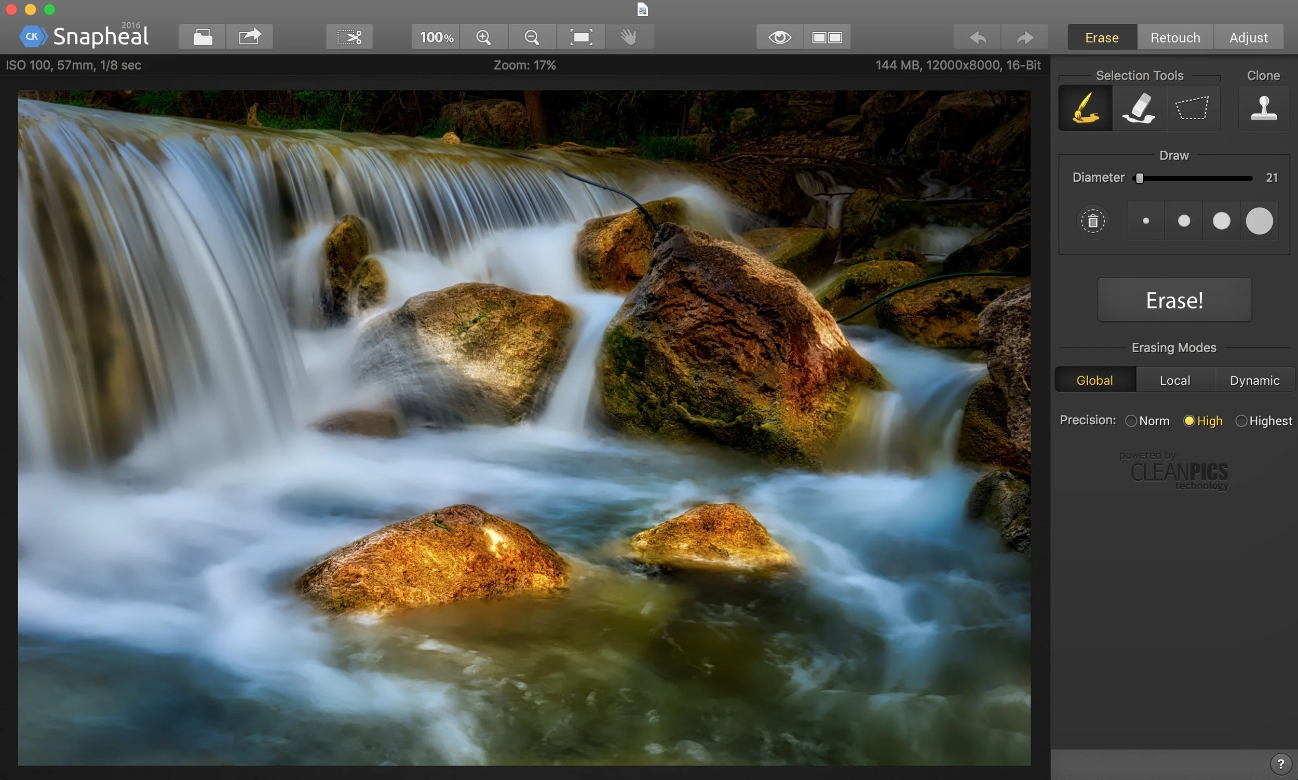The height and width of the screenshot is (780, 1298).
Task: Select the brush selection marker tool
Action: (x=1085, y=107)
